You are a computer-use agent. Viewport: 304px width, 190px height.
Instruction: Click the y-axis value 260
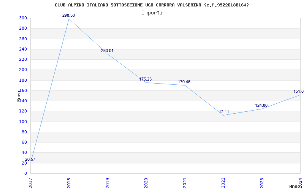pyautogui.click(x=23, y=39)
